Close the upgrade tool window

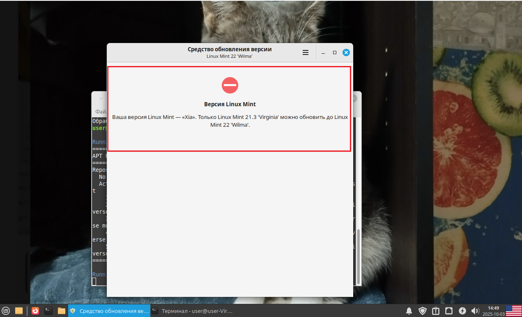point(346,53)
